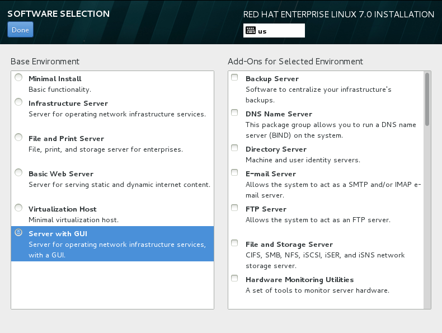
Task: Select Server with GUI radio button
Action: (x=19, y=233)
